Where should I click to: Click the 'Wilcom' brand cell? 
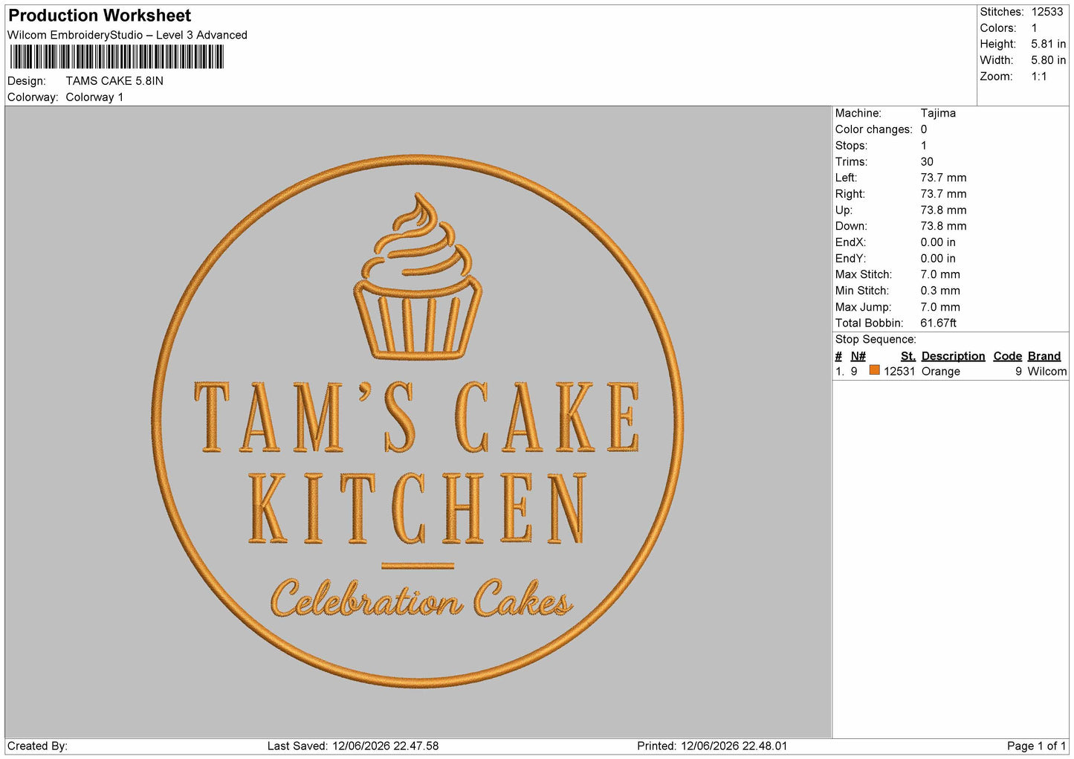(1046, 371)
